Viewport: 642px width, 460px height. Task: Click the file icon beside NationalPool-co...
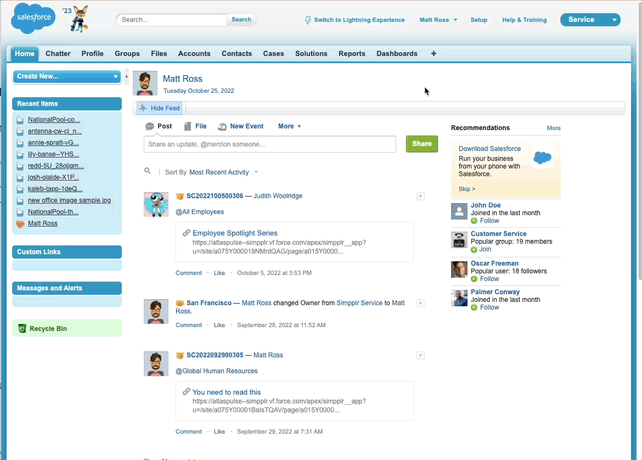pyautogui.click(x=20, y=120)
